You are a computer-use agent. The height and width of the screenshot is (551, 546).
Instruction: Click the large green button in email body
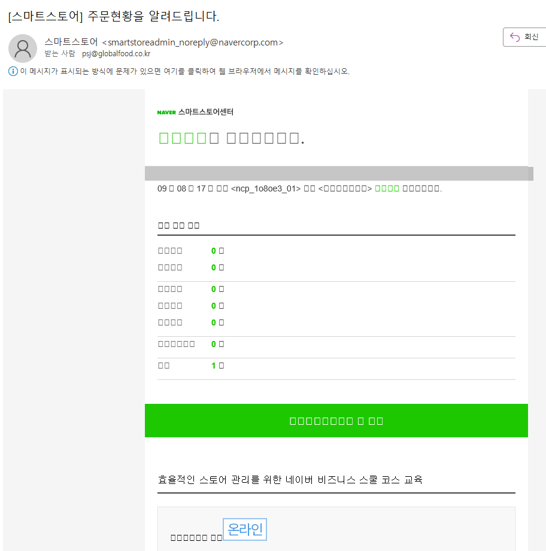click(336, 421)
